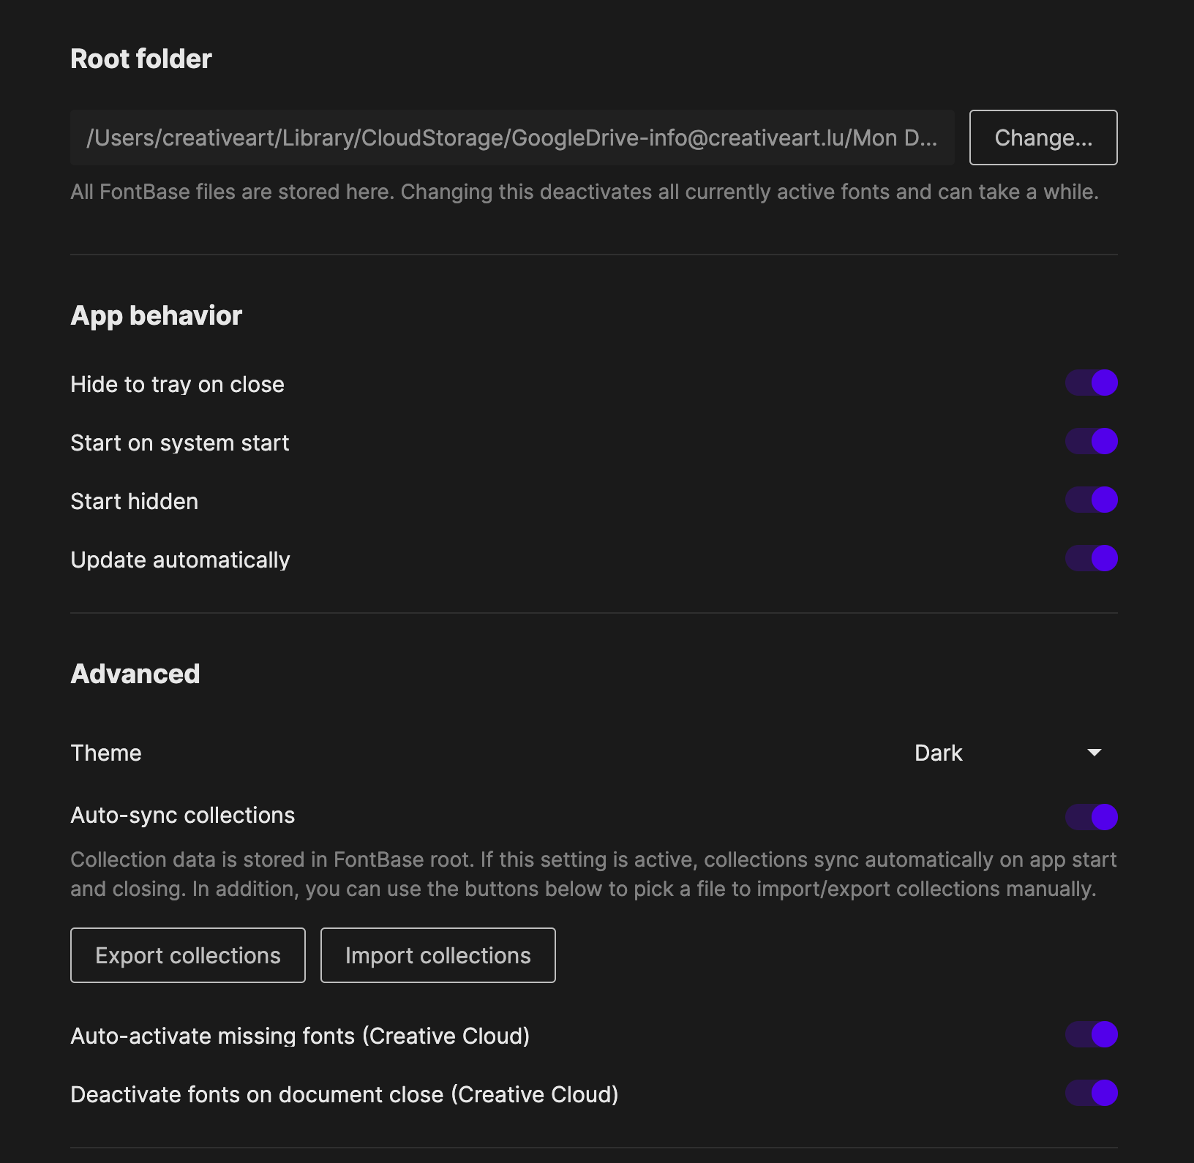
Task: Click the App behavior section heading
Action: (156, 315)
